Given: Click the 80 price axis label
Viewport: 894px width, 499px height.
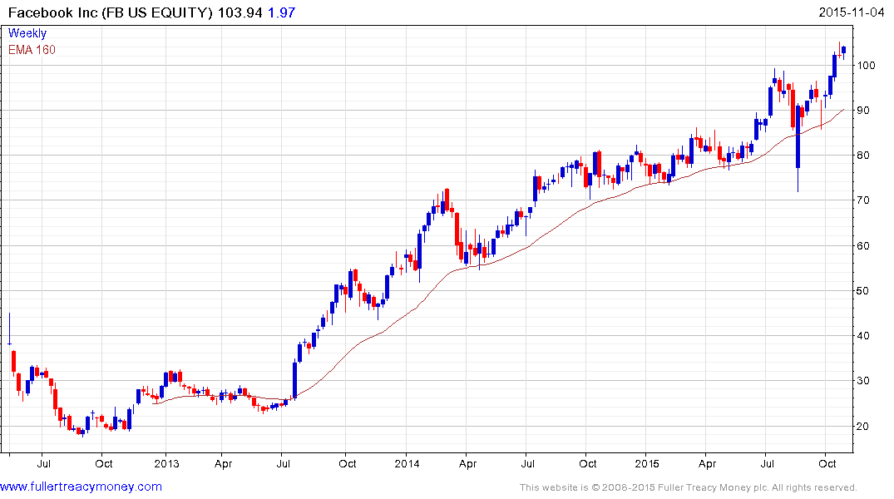Looking at the screenshot, I should pos(863,156).
